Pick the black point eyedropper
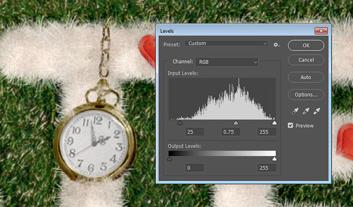Viewport: 353px width, 207px height. pos(295,111)
